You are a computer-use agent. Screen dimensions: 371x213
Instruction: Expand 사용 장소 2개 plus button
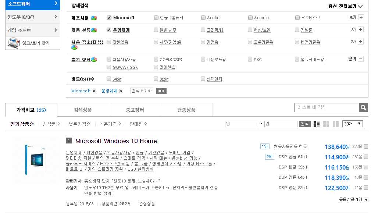[x=361, y=42]
